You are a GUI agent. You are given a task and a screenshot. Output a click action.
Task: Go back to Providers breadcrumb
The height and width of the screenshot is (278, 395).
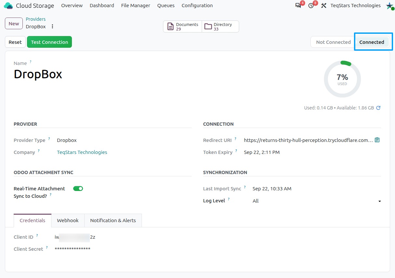[36, 19]
